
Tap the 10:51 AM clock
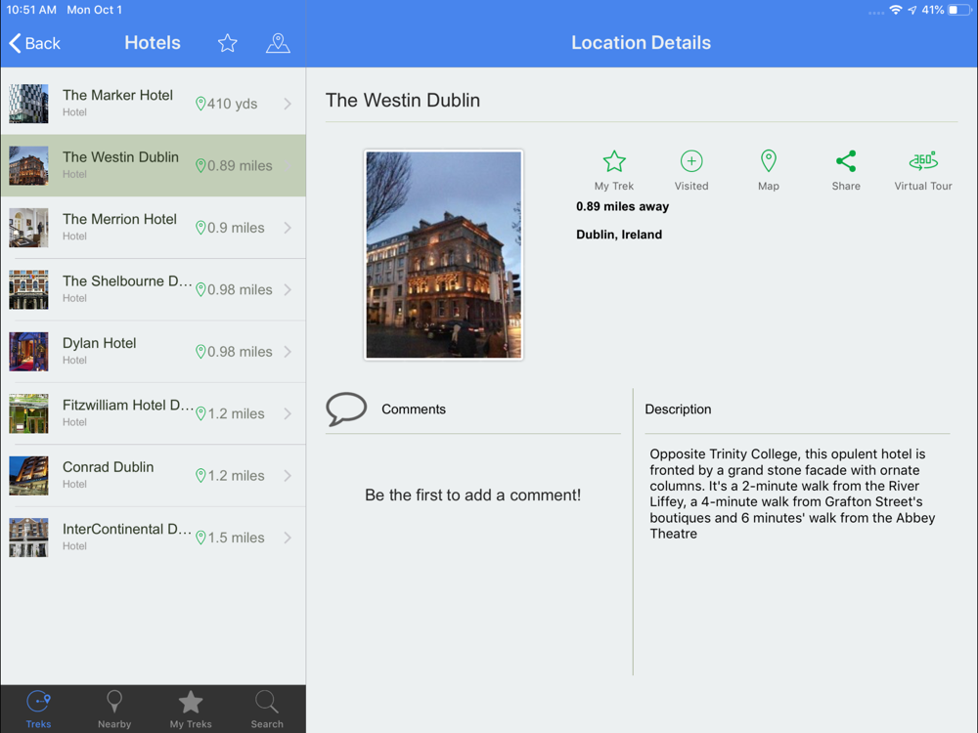[31, 10]
